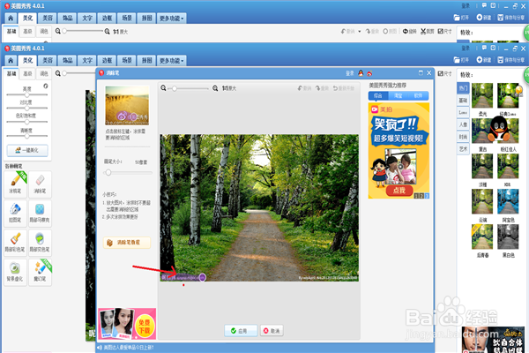Image resolution: width=529 pixels, height=353 pixels.
Task: Select the 抠图笔 cutout pen tool
Action: tap(15, 213)
